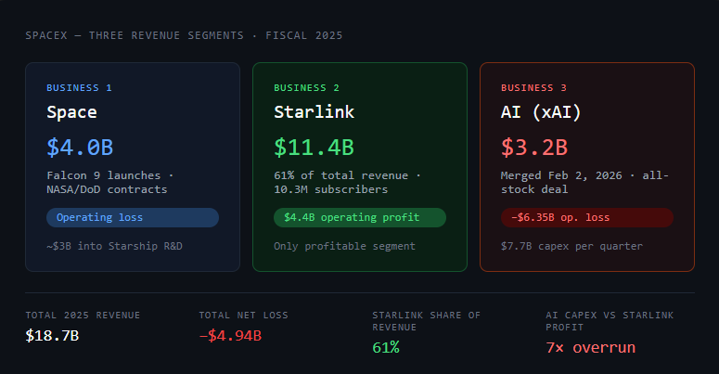This screenshot has height=374, width=719.
Task: Click the Only profitable segment note
Action: pyautogui.click(x=344, y=246)
